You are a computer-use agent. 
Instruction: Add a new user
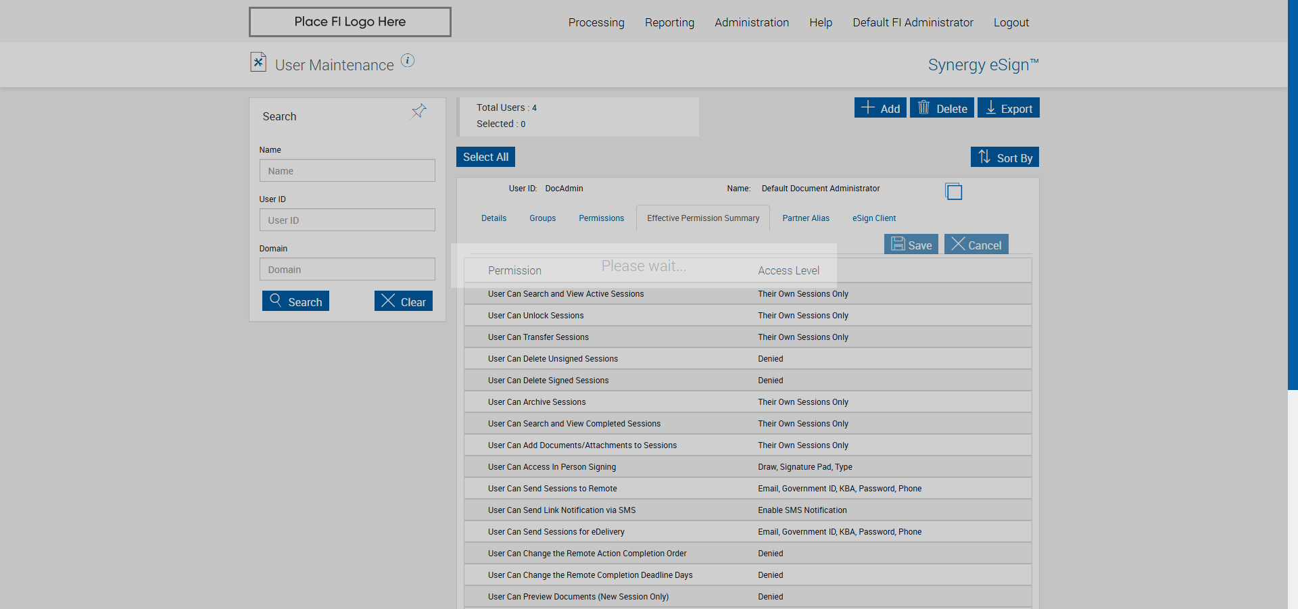880,108
